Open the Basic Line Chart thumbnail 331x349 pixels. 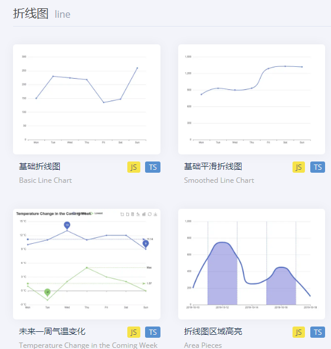click(86, 99)
